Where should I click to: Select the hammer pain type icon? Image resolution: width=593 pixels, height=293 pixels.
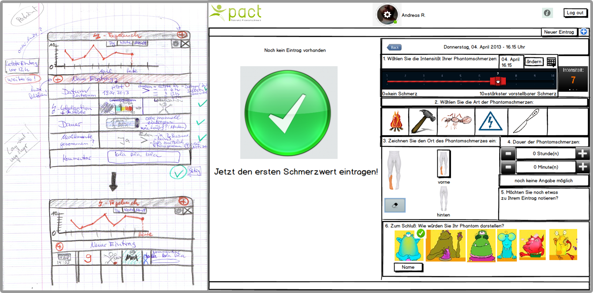point(423,122)
